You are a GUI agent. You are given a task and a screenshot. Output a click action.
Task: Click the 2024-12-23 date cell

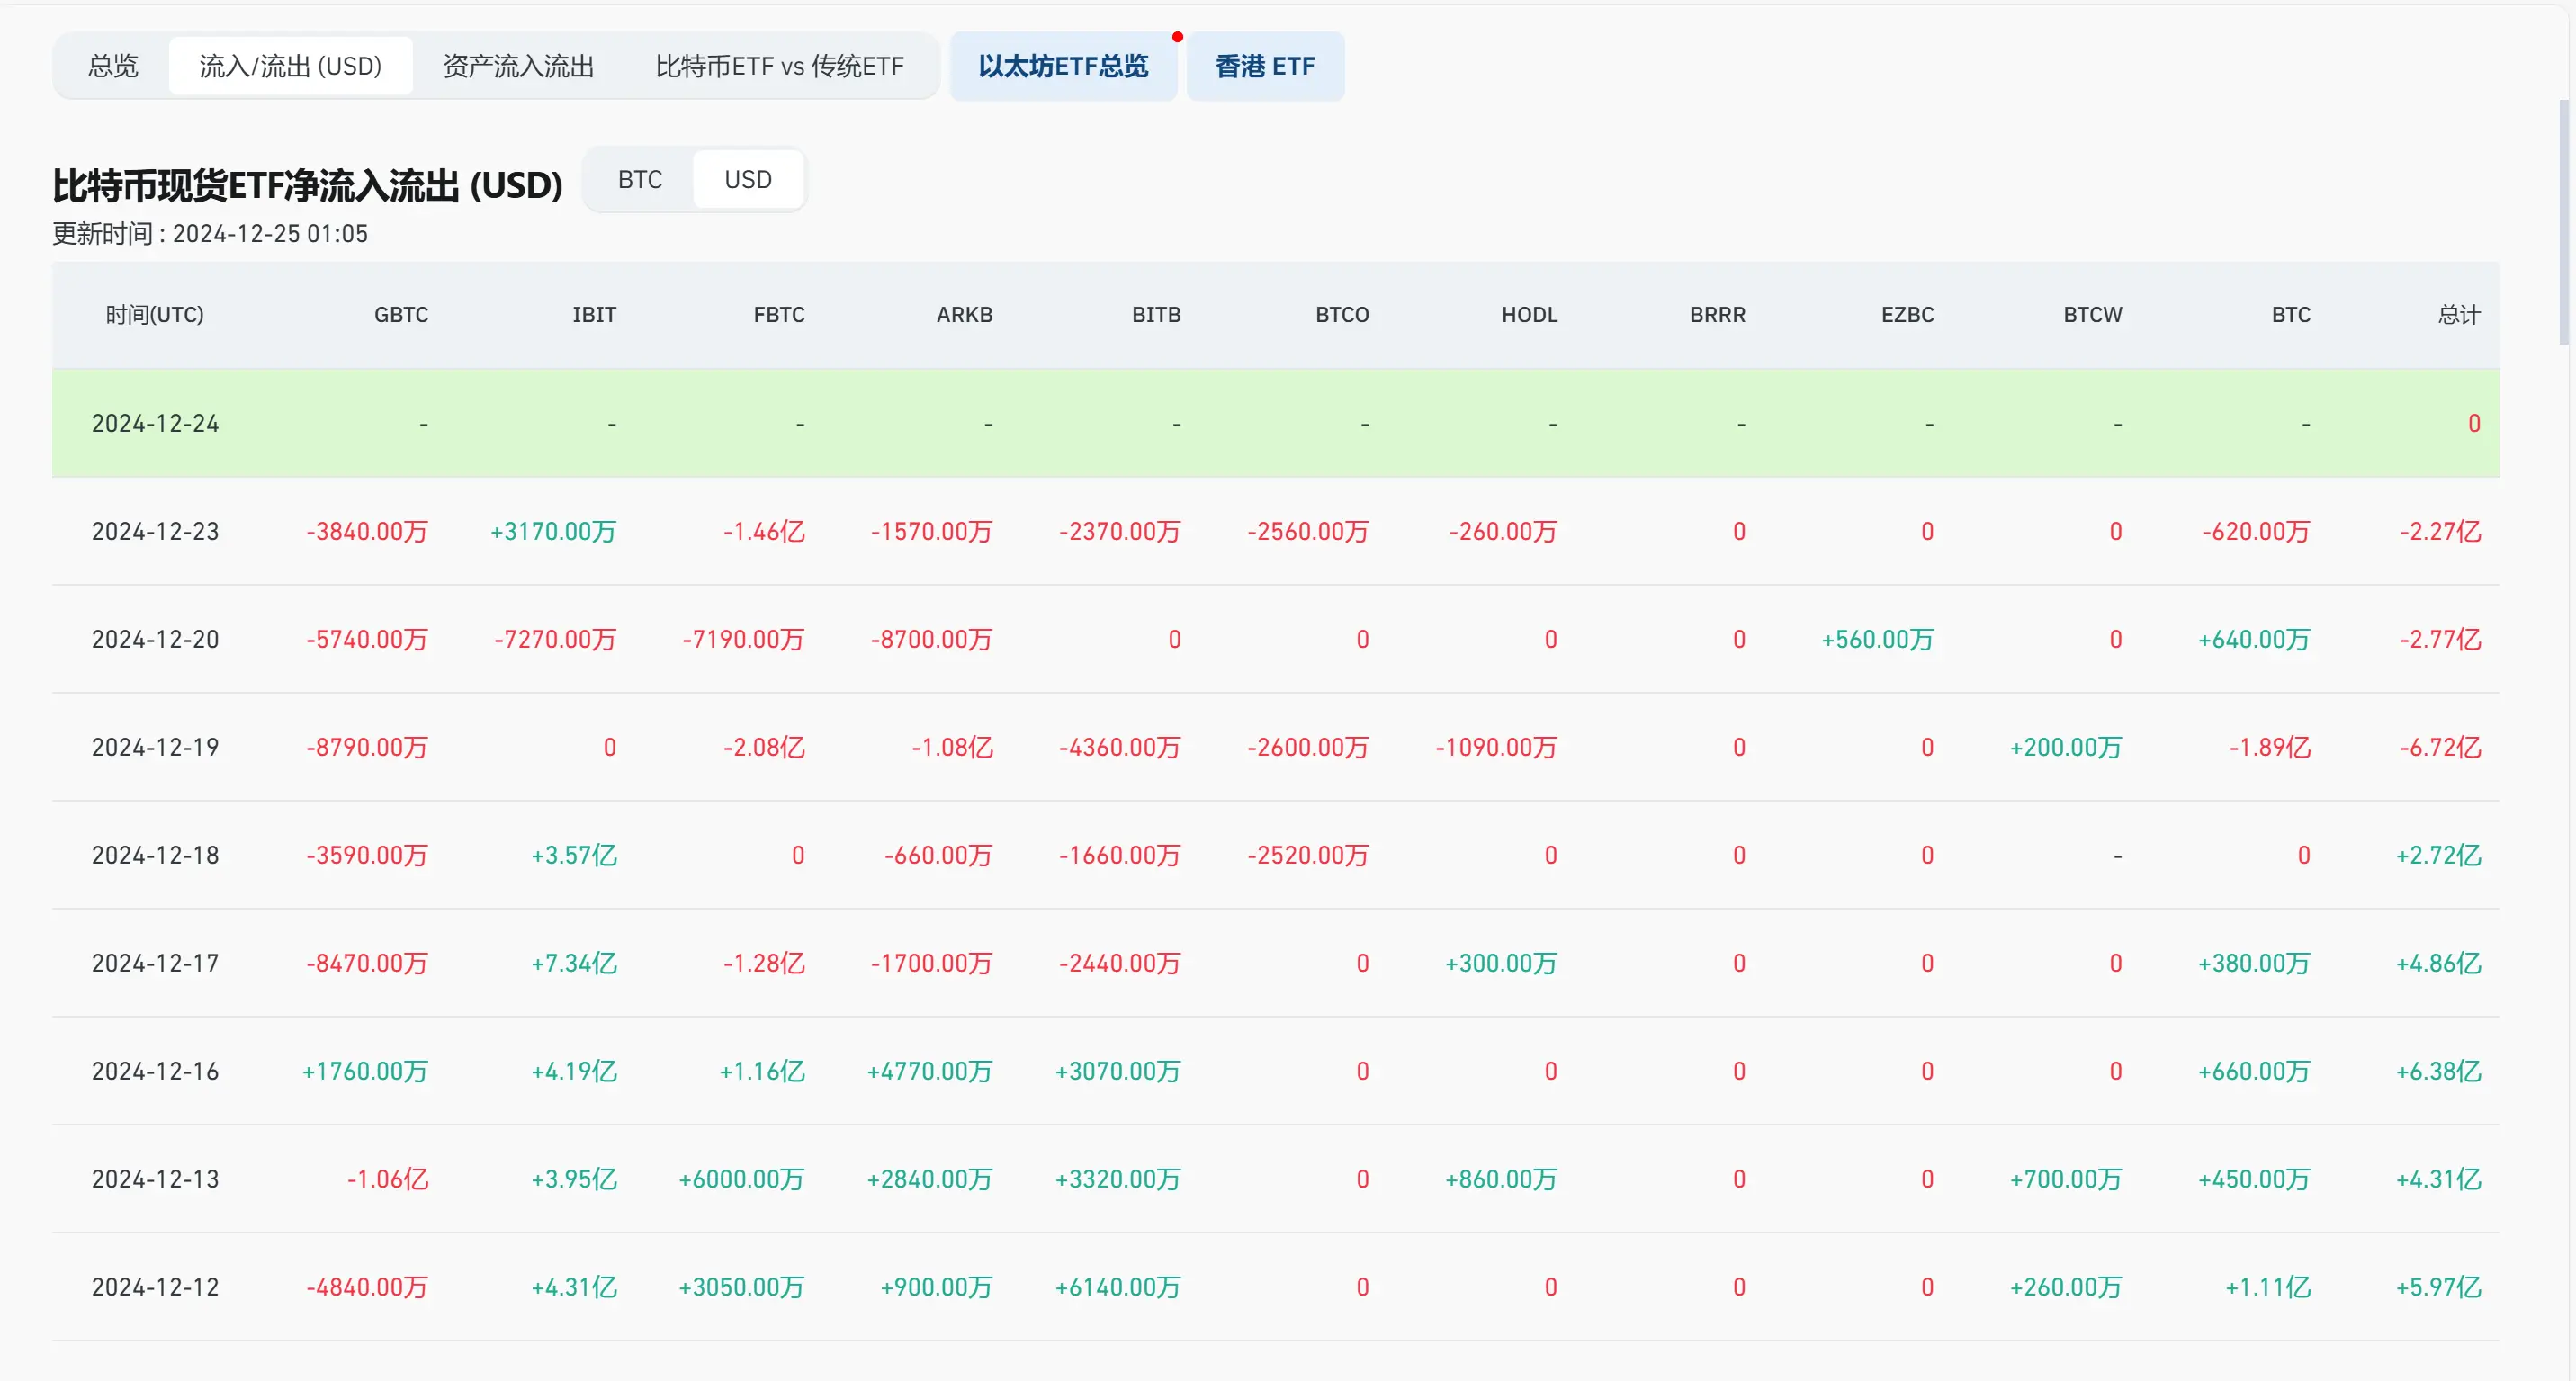pyautogui.click(x=155, y=531)
